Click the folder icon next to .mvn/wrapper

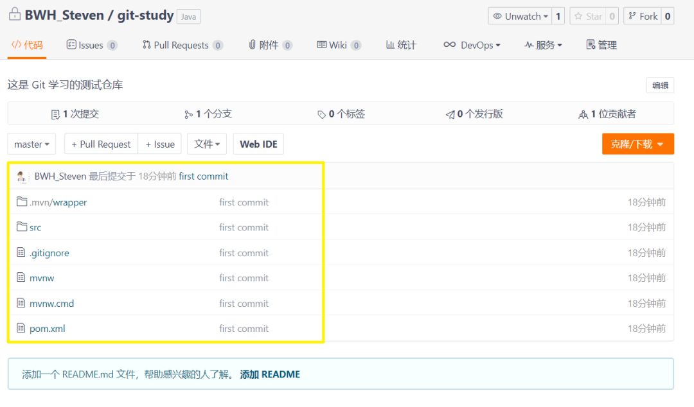point(21,202)
